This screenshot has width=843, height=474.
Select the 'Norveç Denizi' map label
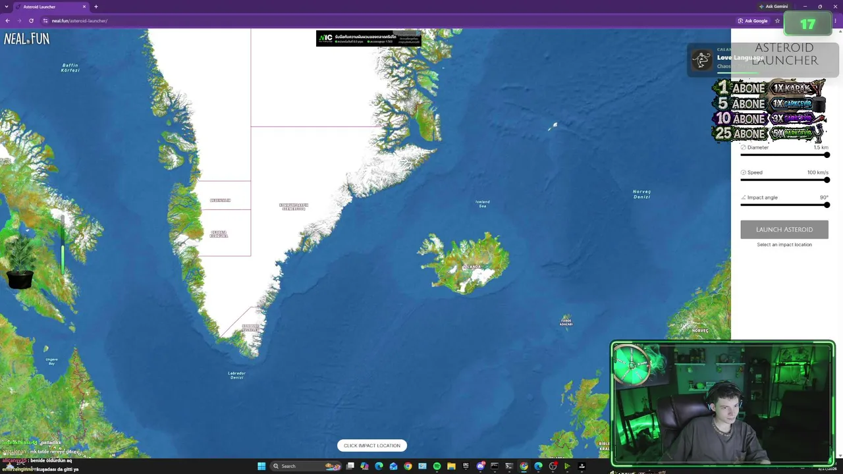click(641, 194)
